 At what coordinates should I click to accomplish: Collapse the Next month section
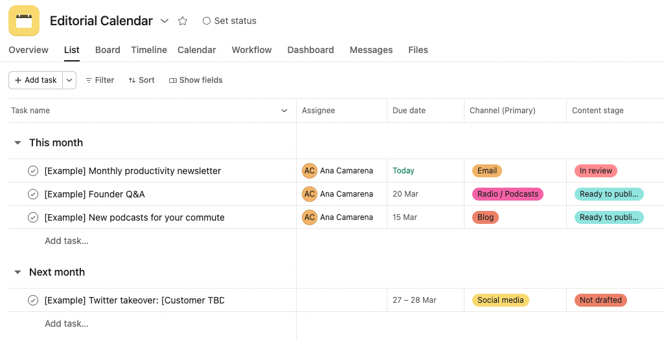click(17, 272)
